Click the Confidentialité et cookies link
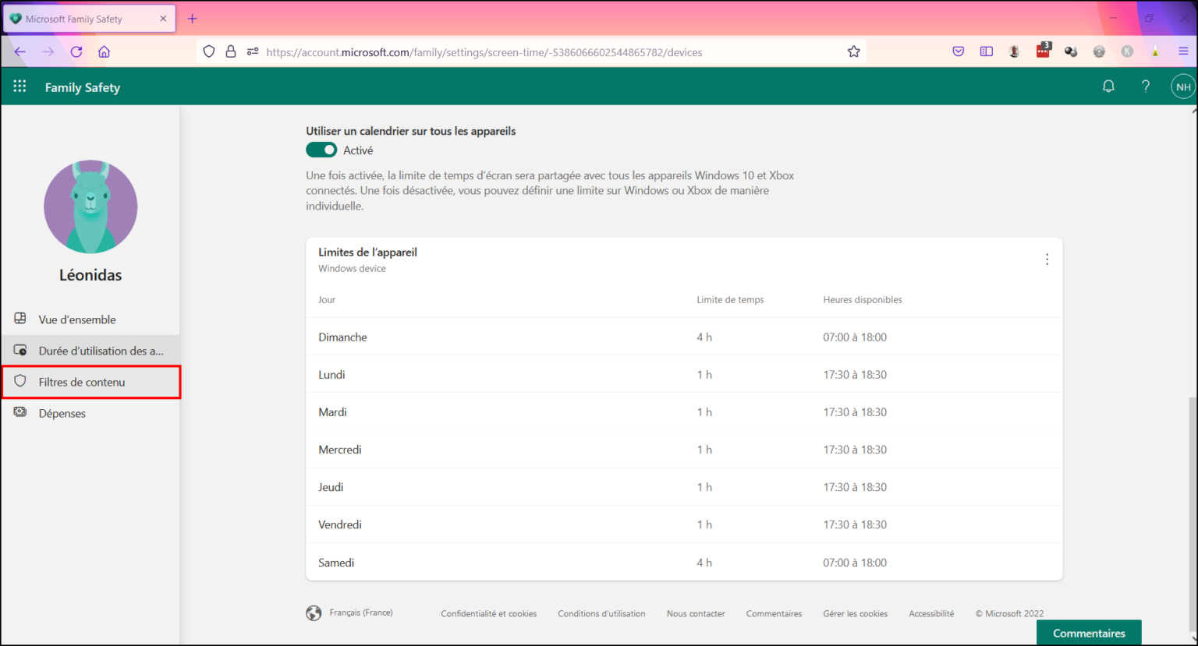The image size is (1198, 646). coord(488,613)
